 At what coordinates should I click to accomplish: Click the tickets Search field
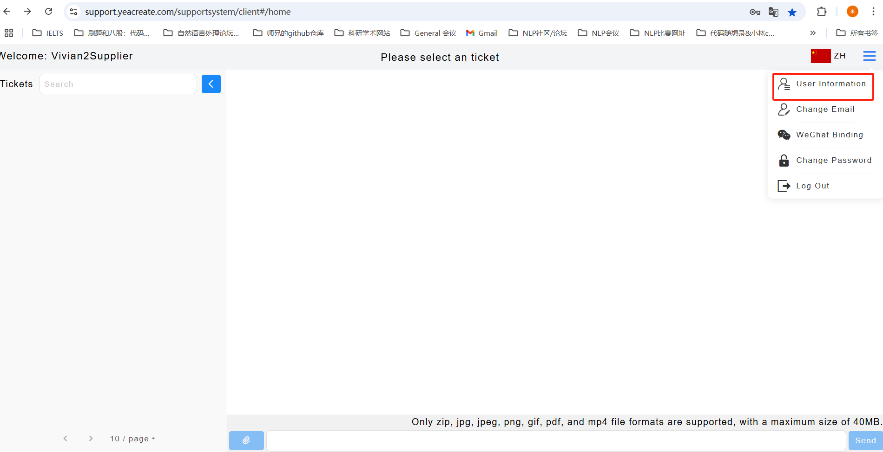coord(118,84)
